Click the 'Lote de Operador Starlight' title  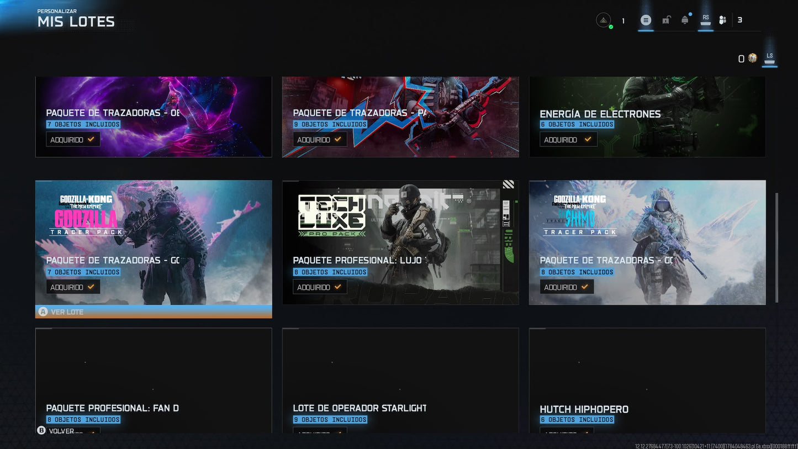tap(360, 408)
